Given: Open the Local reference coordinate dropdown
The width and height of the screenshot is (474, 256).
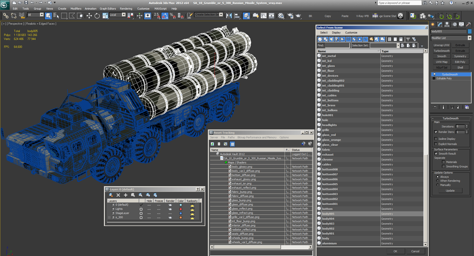Looking at the screenshot, I should coord(118,15).
